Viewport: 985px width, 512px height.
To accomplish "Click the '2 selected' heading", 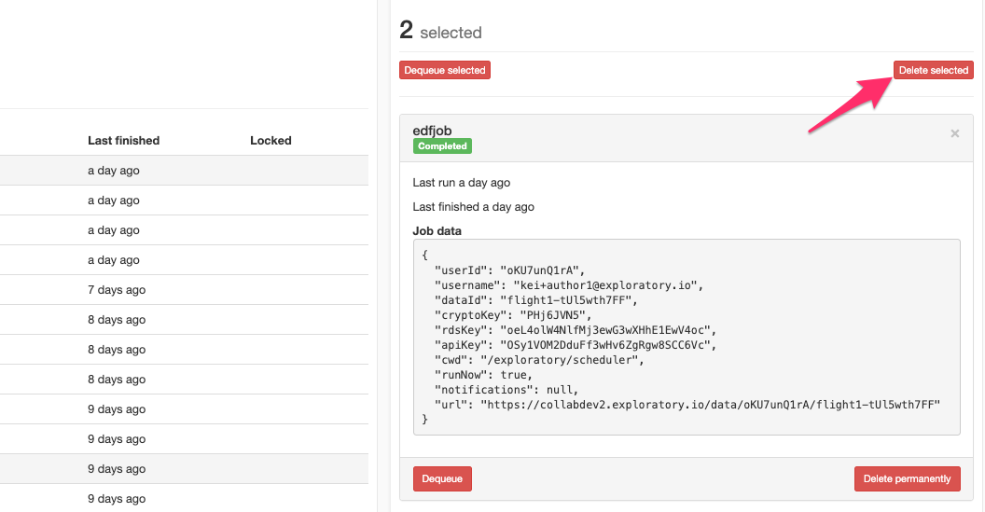I will point(441,32).
